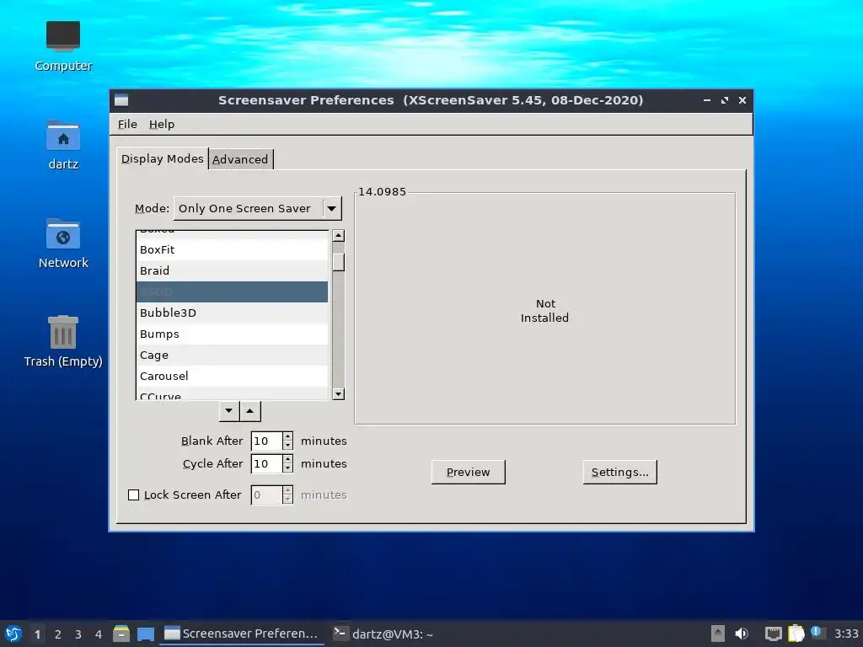Click Screensaver Preferences taskbar entry
863x647 pixels.
242,634
